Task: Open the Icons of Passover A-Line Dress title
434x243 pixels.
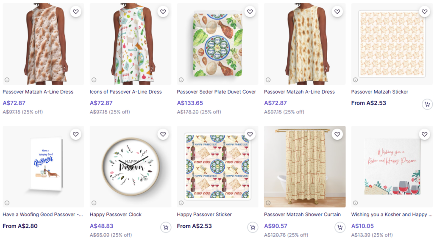Action: (x=126, y=92)
